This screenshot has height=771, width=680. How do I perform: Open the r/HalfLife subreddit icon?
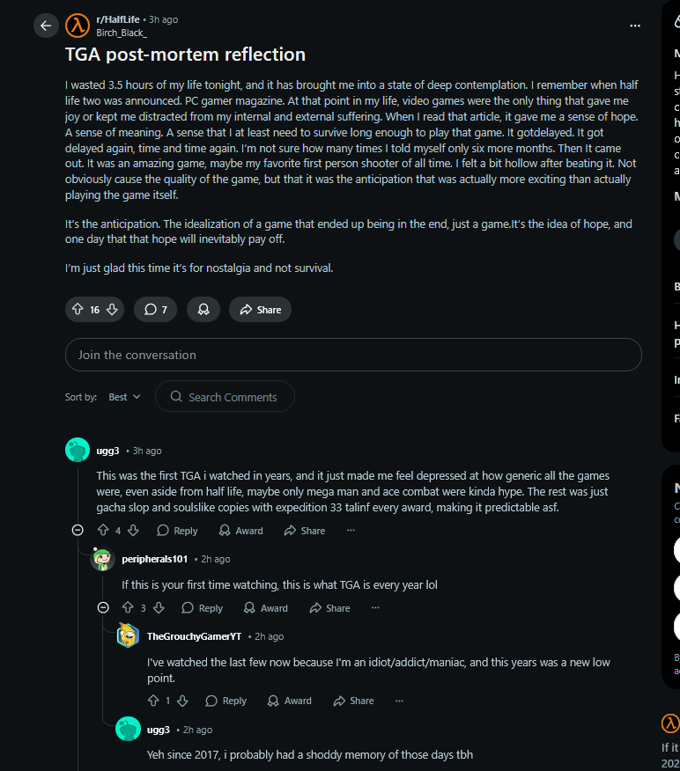pos(78,26)
